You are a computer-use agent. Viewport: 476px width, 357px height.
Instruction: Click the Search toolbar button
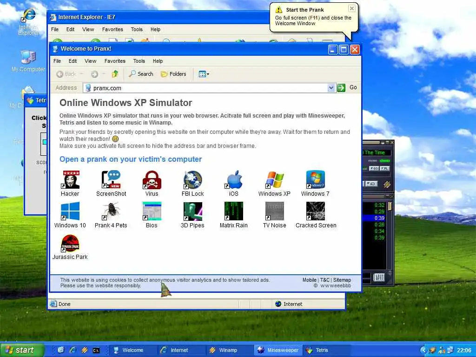(x=141, y=74)
